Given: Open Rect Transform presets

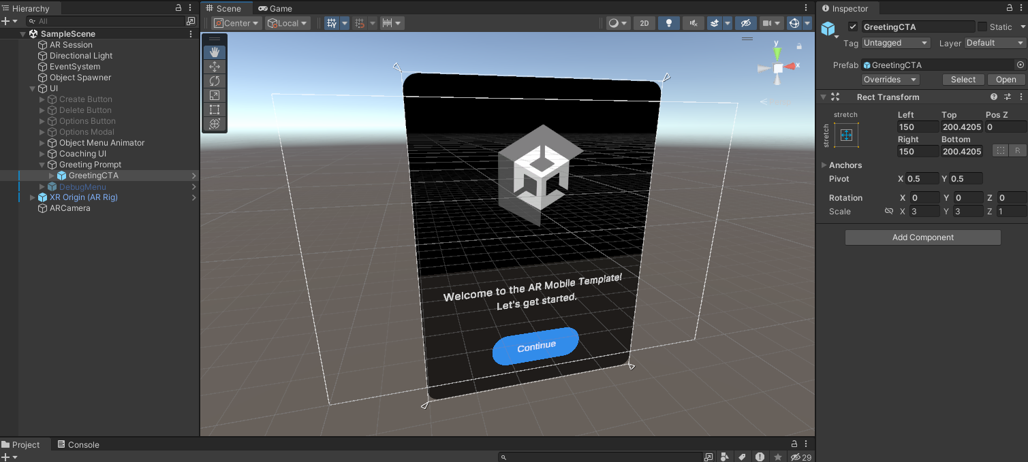Looking at the screenshot, I should pos(1008,97).
